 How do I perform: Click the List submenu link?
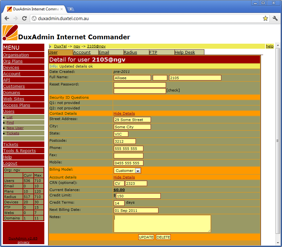click(x=9, y=117)
